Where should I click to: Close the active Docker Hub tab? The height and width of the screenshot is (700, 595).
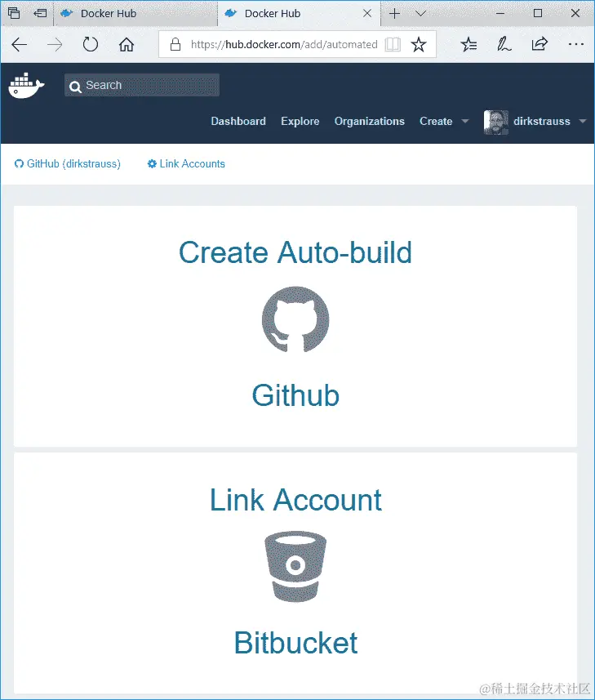pyautogui.click(x=367, y=13)
